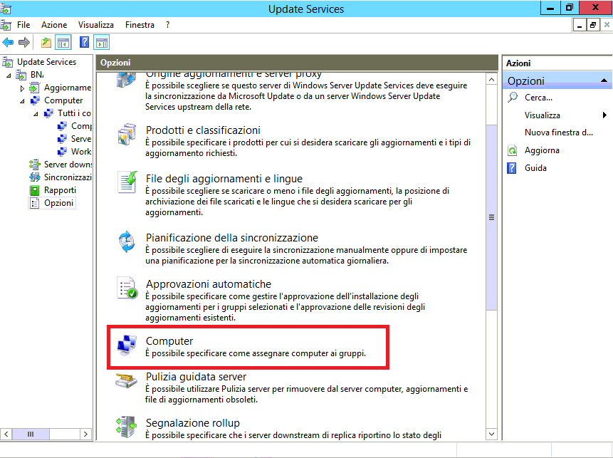
Task: Click the options list vertical scrollbar thumb
Action: (491, 217)
